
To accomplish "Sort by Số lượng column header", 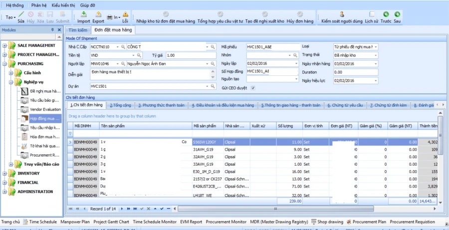I will pyautogui.click(x=289, y=126).
